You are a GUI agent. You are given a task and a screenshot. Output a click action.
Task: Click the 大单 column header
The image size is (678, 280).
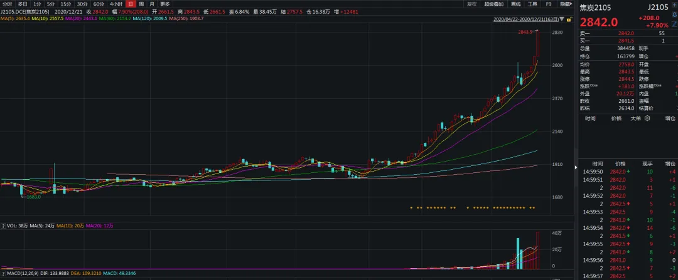(x=635, y=118)
